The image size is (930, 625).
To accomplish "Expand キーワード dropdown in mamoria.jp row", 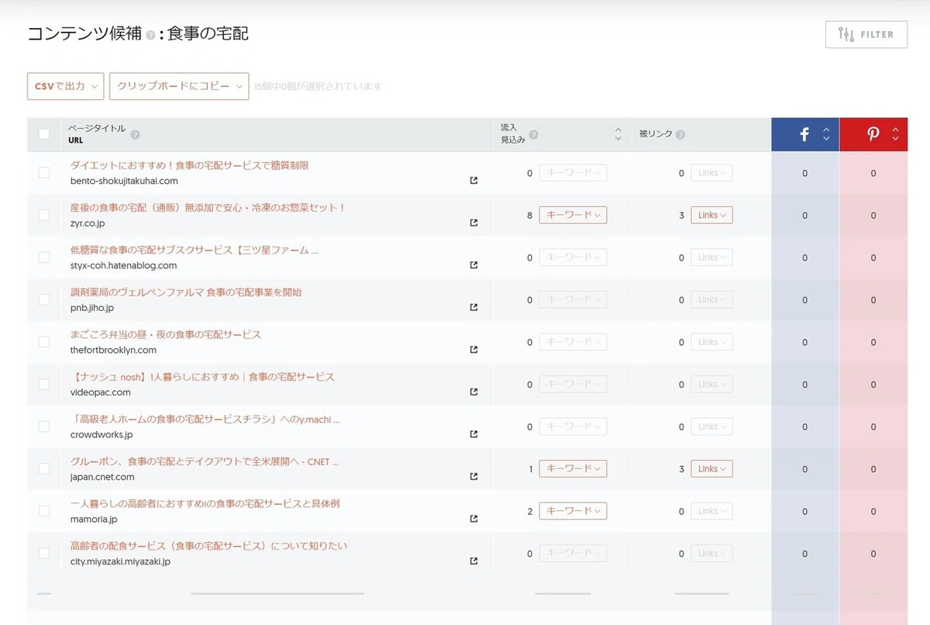I will 573,511.
